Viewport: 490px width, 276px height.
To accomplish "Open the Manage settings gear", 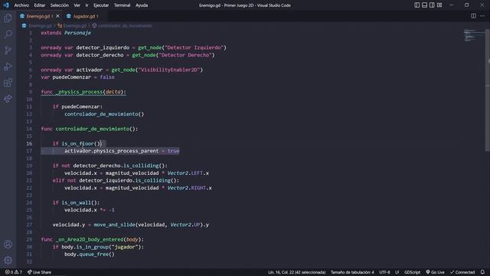I will click(x=8, y=260).
